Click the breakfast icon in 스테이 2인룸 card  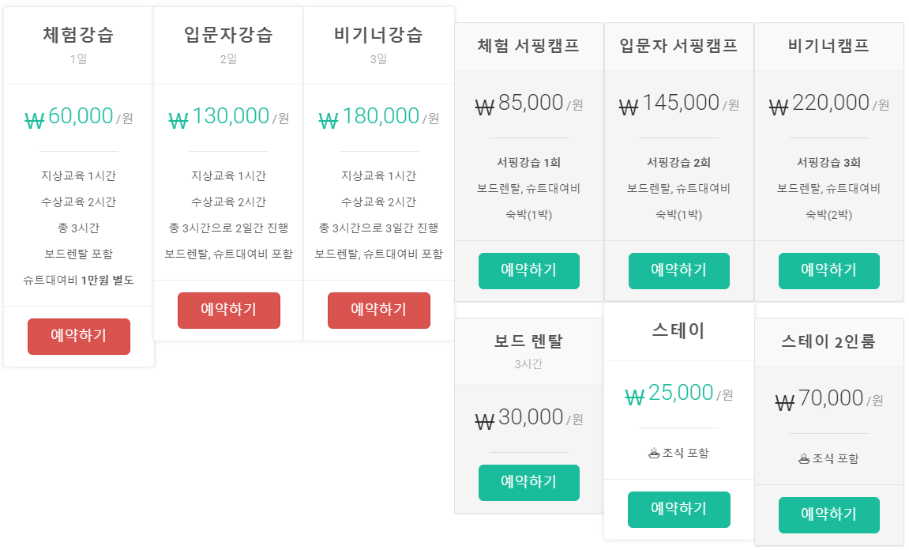point(804,458)
